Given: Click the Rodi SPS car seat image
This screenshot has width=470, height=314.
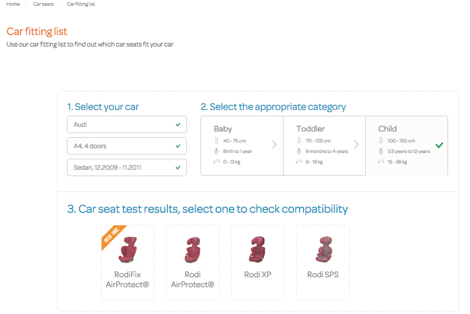Looking at the screenshot, I should 324,249.
